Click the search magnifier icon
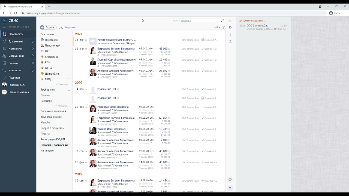 [222, 20]
